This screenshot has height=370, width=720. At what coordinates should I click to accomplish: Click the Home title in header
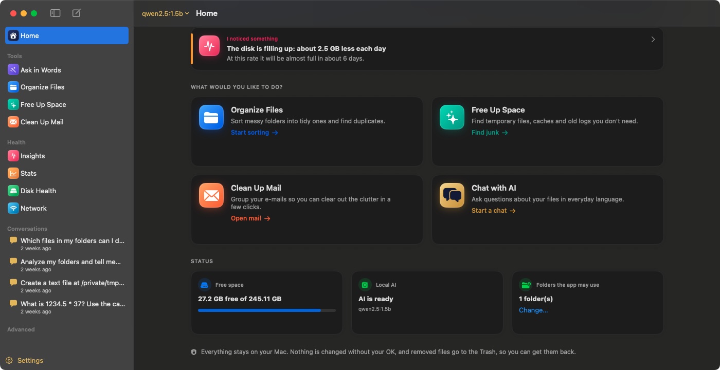pyautogui.click(x=207, y=13)
